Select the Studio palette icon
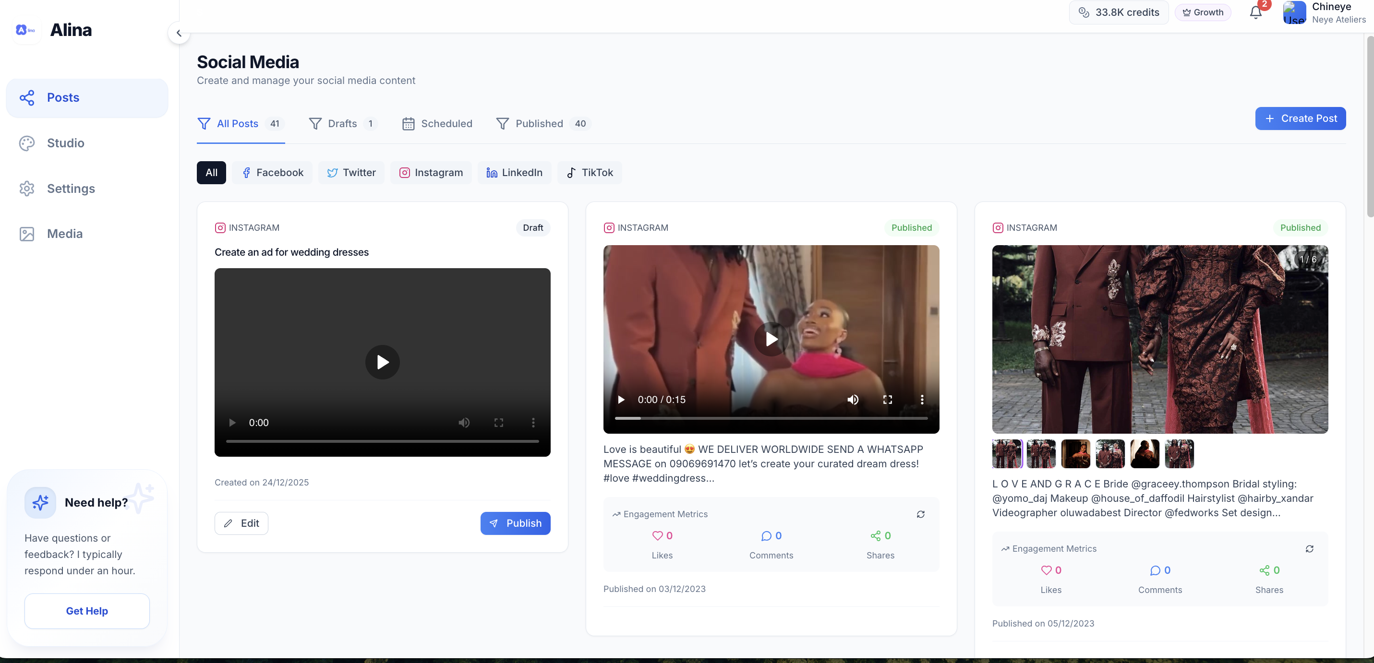The width and height of the screenshot is (1374, 663). pyautogui.click(x=28, y=143)
